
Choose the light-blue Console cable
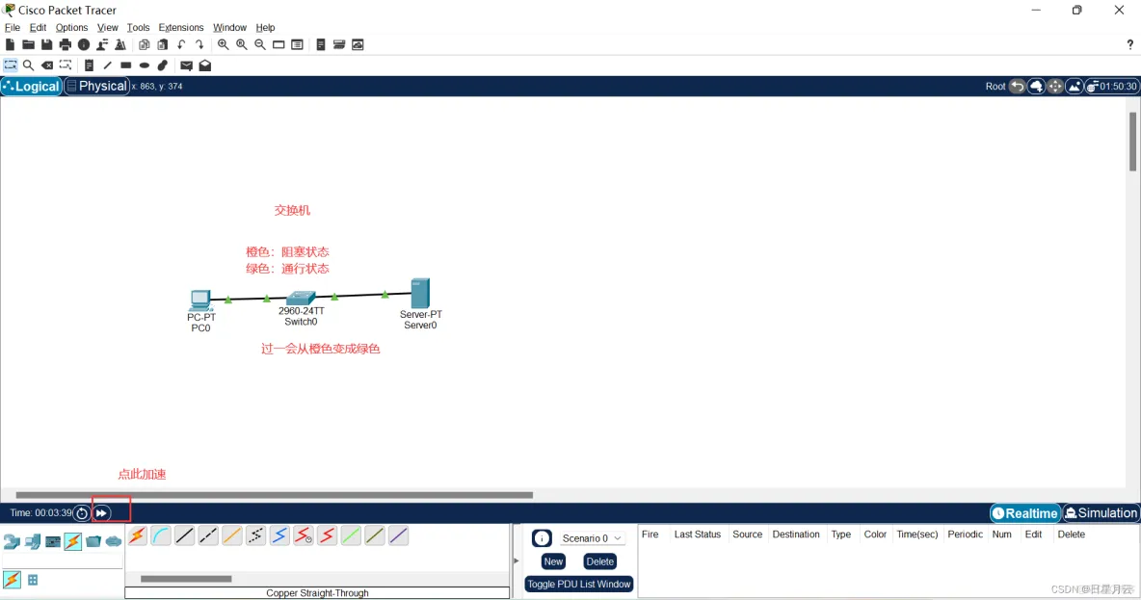point(161,536)
